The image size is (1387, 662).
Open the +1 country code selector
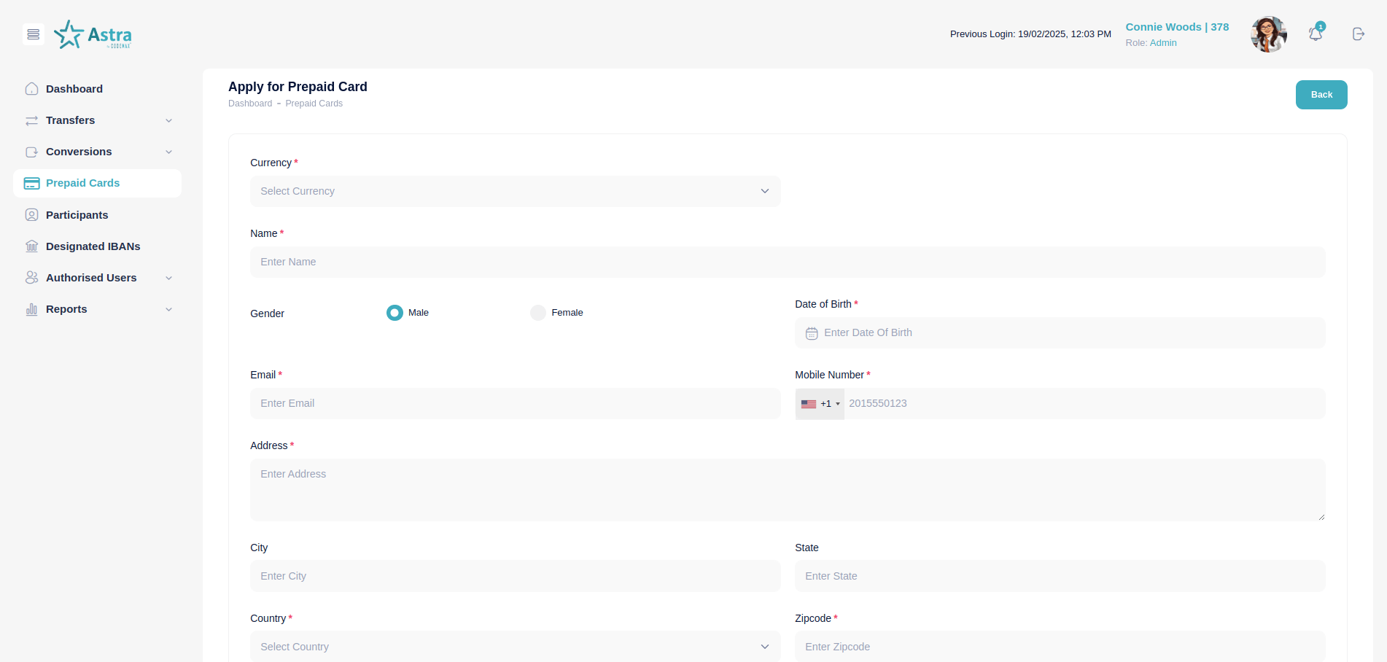[x=820, y=404]
